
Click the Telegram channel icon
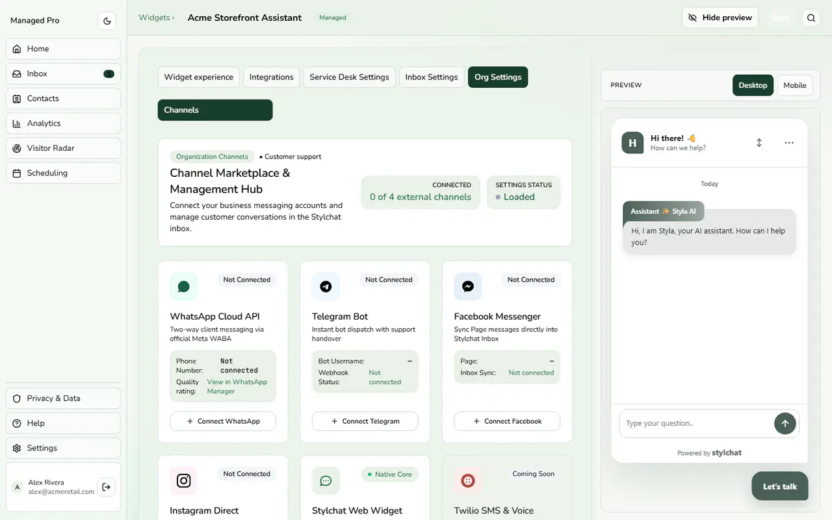click(326, 287)
